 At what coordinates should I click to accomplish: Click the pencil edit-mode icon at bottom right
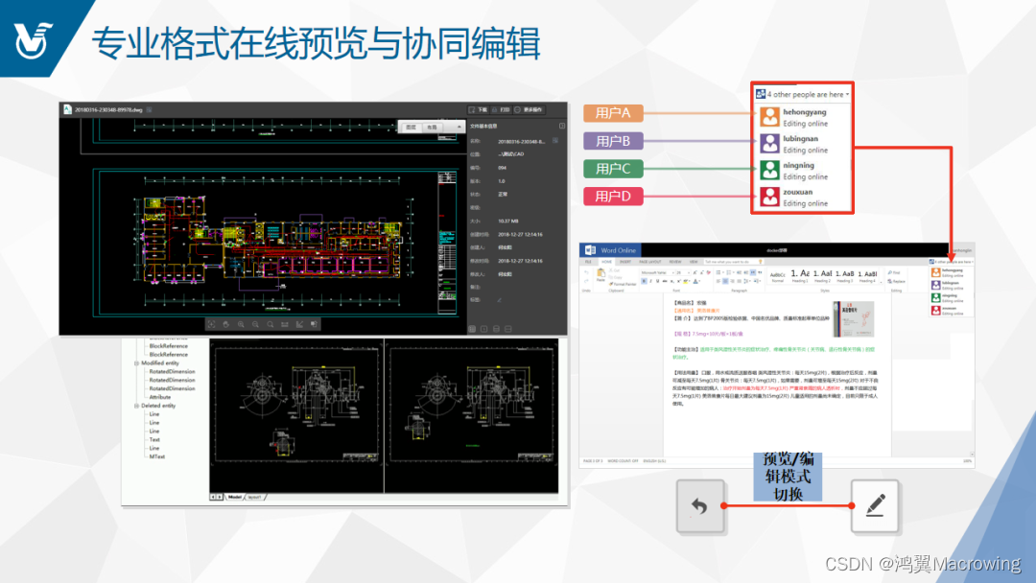pos(875,507)
